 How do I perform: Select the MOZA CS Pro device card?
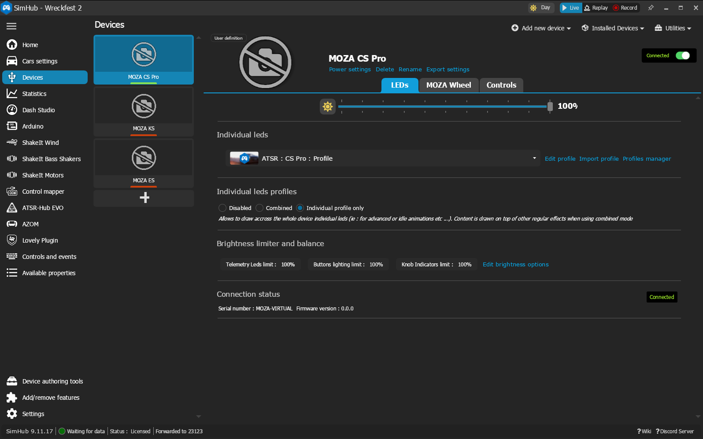click(x=144, y=59)
